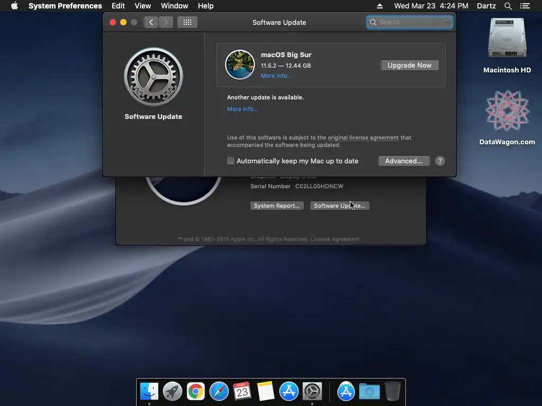
Task: Open the Apple menu
Action: click(x=14, y=6)
